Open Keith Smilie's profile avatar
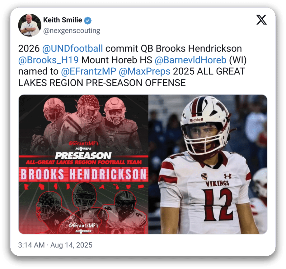This screenshot has width=286, height=269. (x=30, y=25)
